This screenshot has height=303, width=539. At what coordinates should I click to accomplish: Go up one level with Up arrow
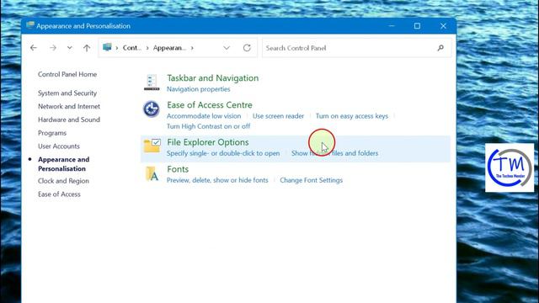pyautogui.click(x=87, y=48)
